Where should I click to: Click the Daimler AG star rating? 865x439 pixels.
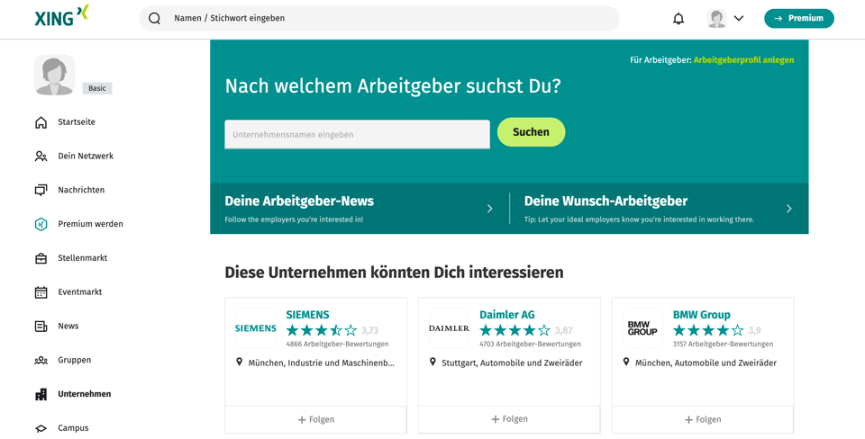pos(514,330)
